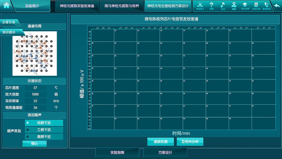Select 高频干扰 noise type
Image resolution: width=282 pixels, height=159 pixels.
(44, 137)
